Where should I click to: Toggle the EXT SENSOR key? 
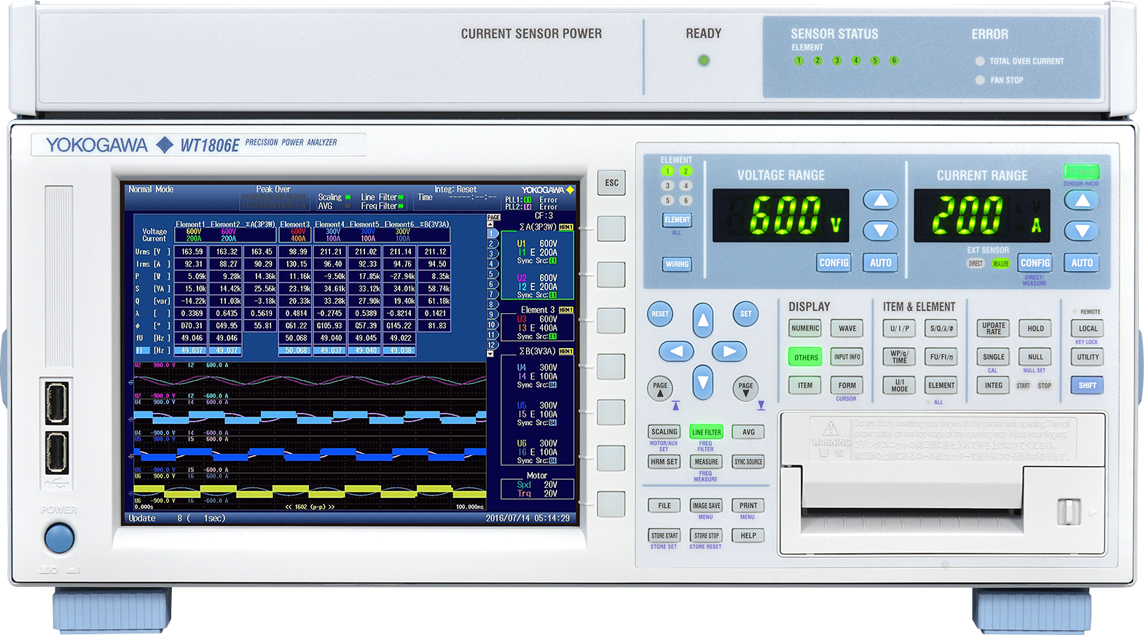click(x=1081, y=172)
